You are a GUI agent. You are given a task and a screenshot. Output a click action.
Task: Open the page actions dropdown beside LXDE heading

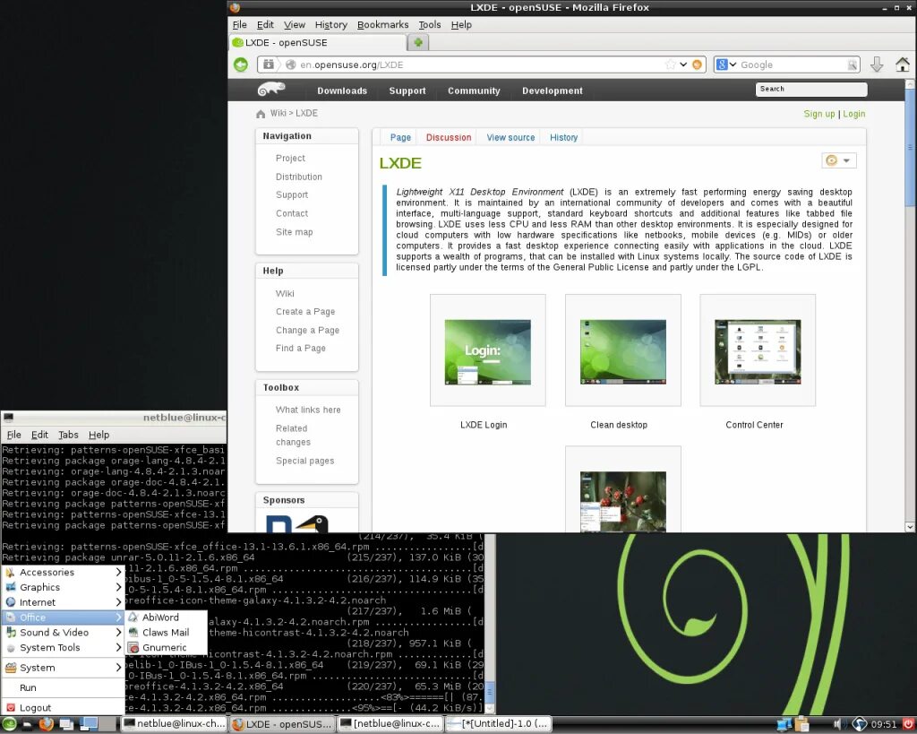838,160
